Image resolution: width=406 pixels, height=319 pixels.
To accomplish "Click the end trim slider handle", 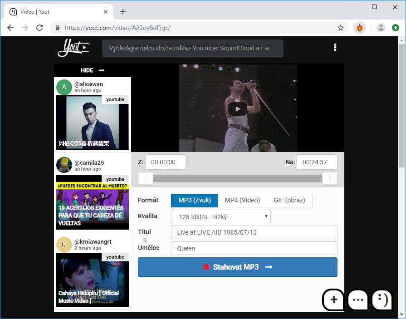I will 330,178.
